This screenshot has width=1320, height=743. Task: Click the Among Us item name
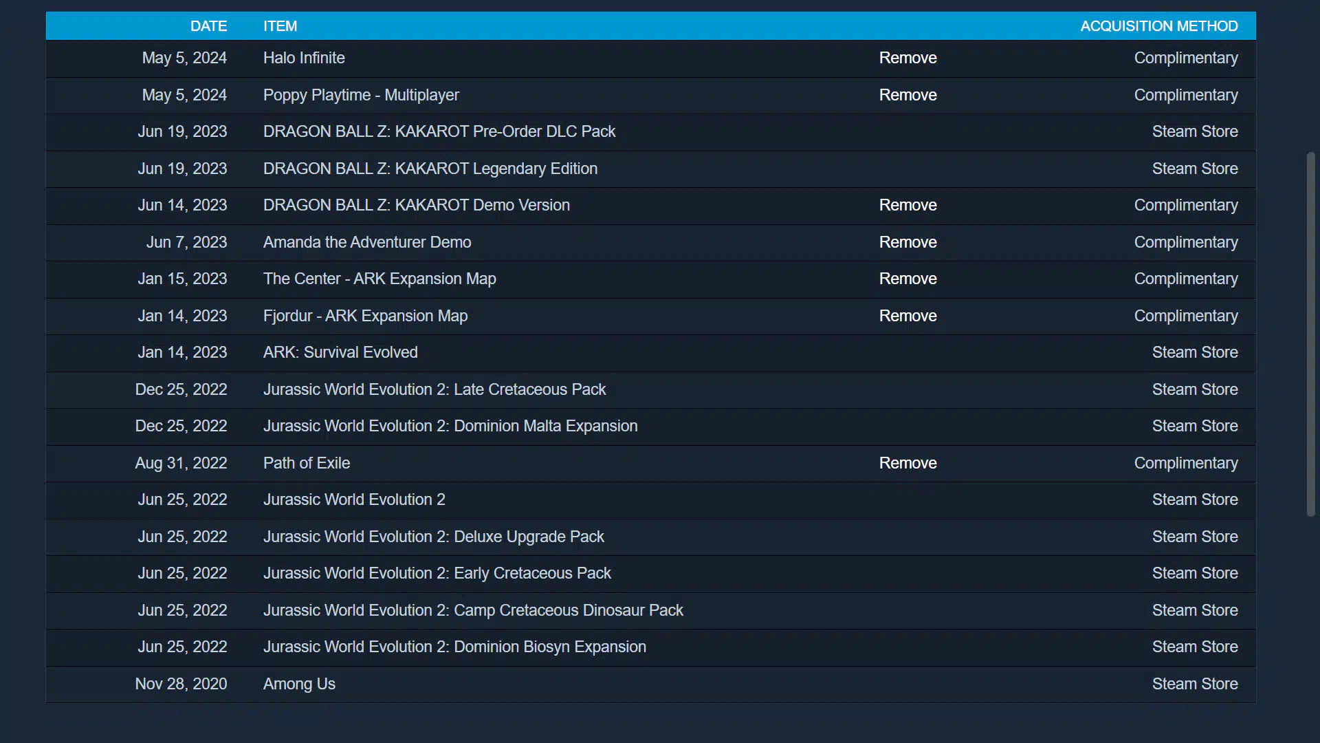pos(299,684)
